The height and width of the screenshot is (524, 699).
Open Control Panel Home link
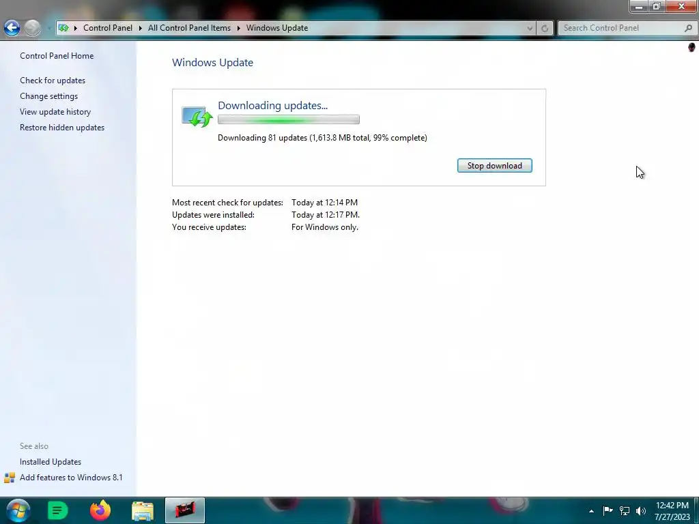[x=57, y=56]
